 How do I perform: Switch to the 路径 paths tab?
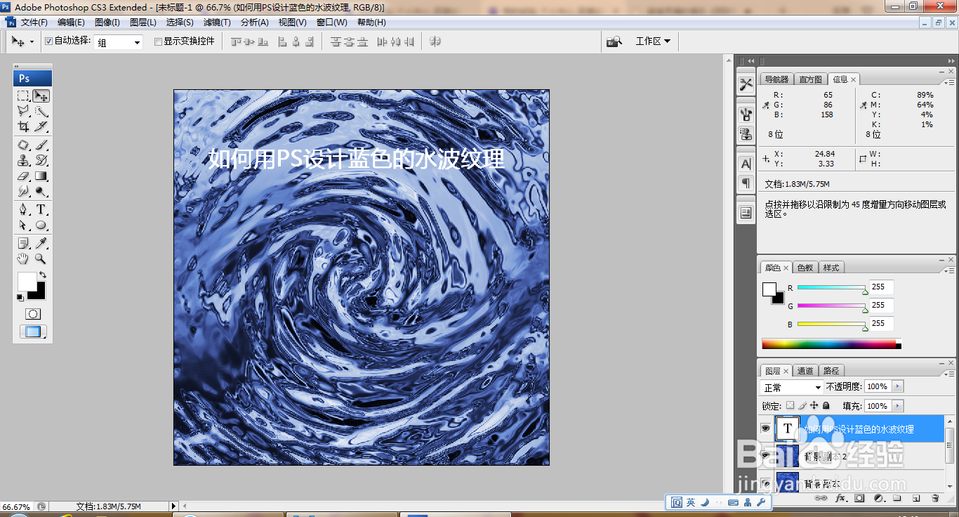(831, 371)
